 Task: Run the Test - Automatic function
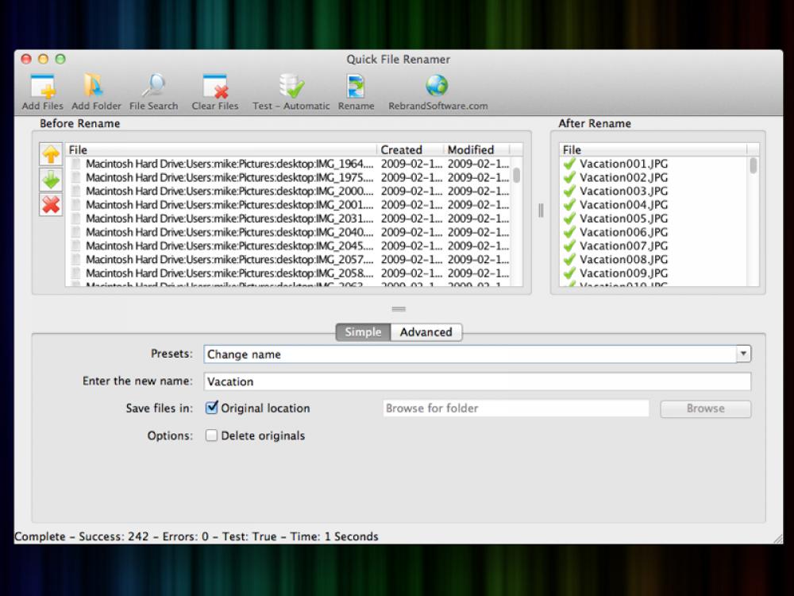tap(291, 87)
